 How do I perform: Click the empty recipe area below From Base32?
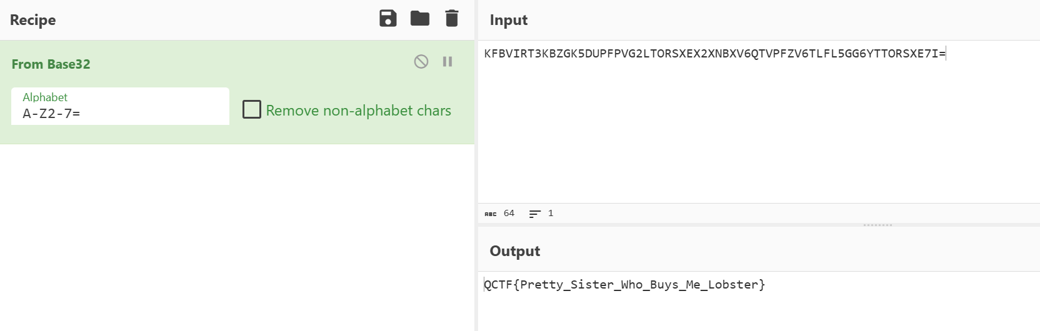pos(237,237)
